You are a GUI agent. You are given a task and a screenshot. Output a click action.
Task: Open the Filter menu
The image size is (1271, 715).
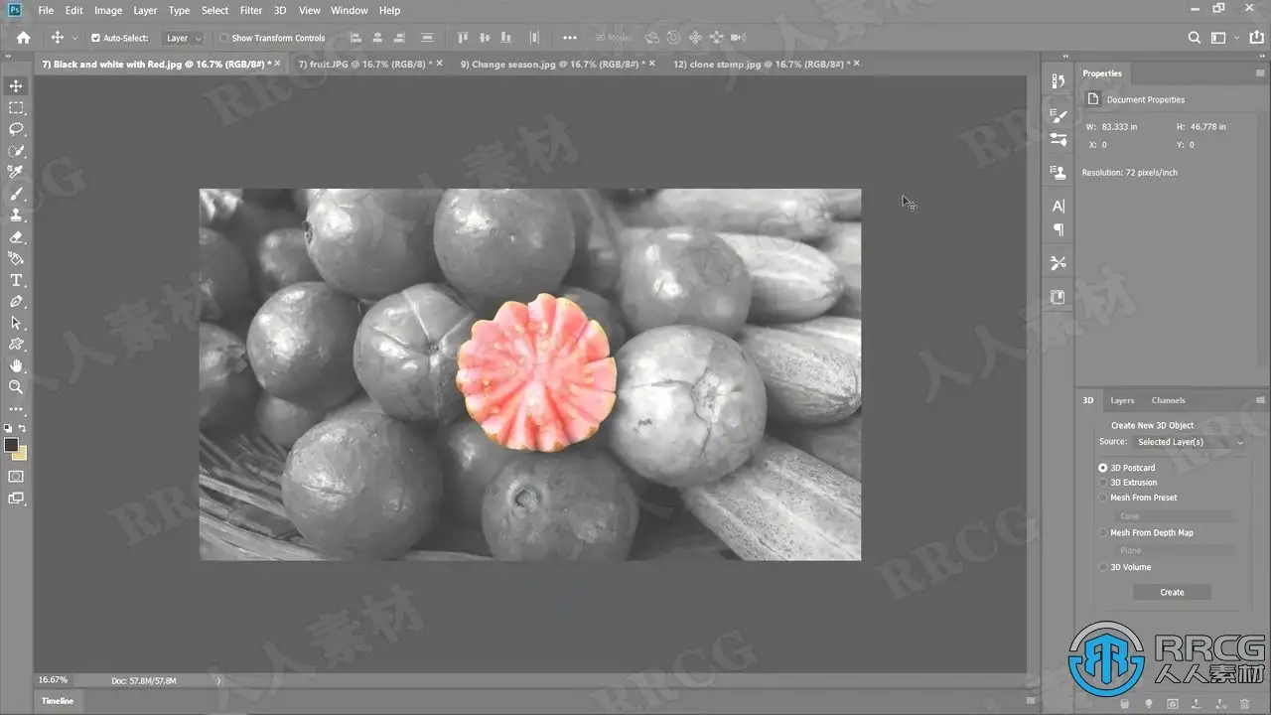coord(251,10)
